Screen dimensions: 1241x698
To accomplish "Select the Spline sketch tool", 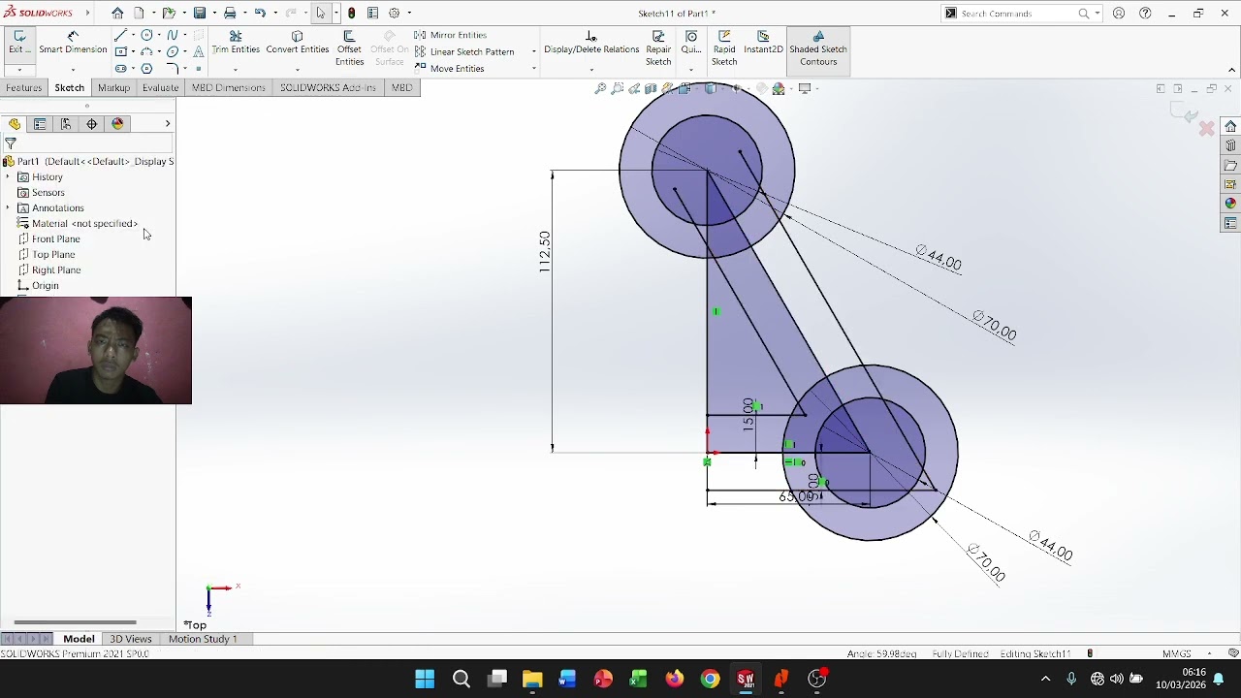I will tap(173, 35).
